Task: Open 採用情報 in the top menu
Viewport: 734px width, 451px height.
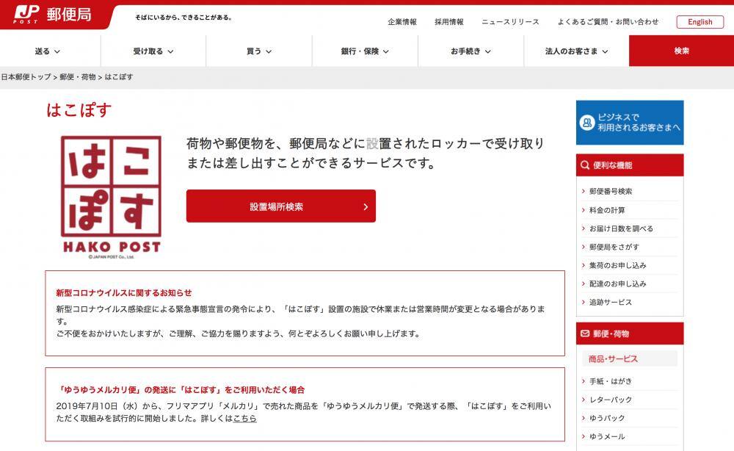Action: pyautogui.click(x=449, y=21)
